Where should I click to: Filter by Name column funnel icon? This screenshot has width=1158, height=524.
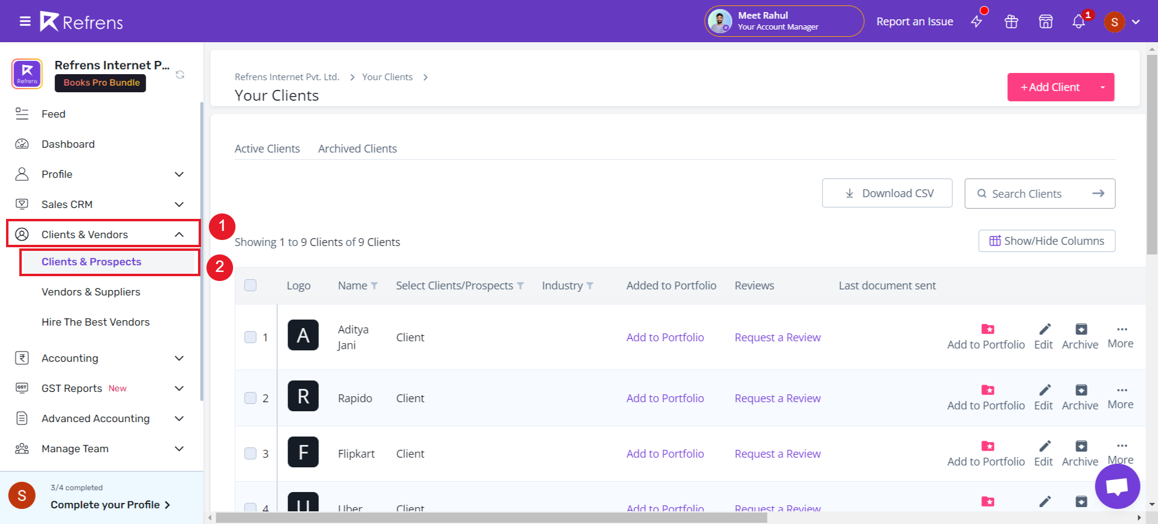click(x=374, y=286)
